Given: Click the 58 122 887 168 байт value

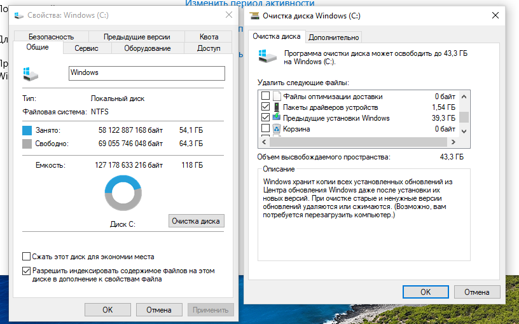Looking at the screenshot, I should coord(130,130).
